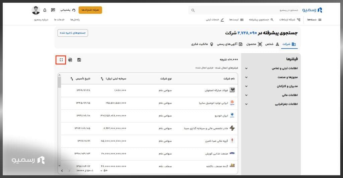Switch to the آگهی‌های رسمی tab
Screen dimensions: 343x178
229,44
